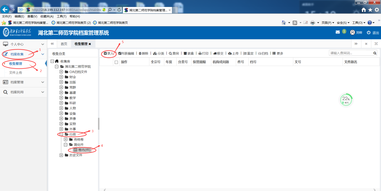Tick the select-all checkbox in table header
The image size is (381, 191).
pyautogui.click(x=116, y=62)
